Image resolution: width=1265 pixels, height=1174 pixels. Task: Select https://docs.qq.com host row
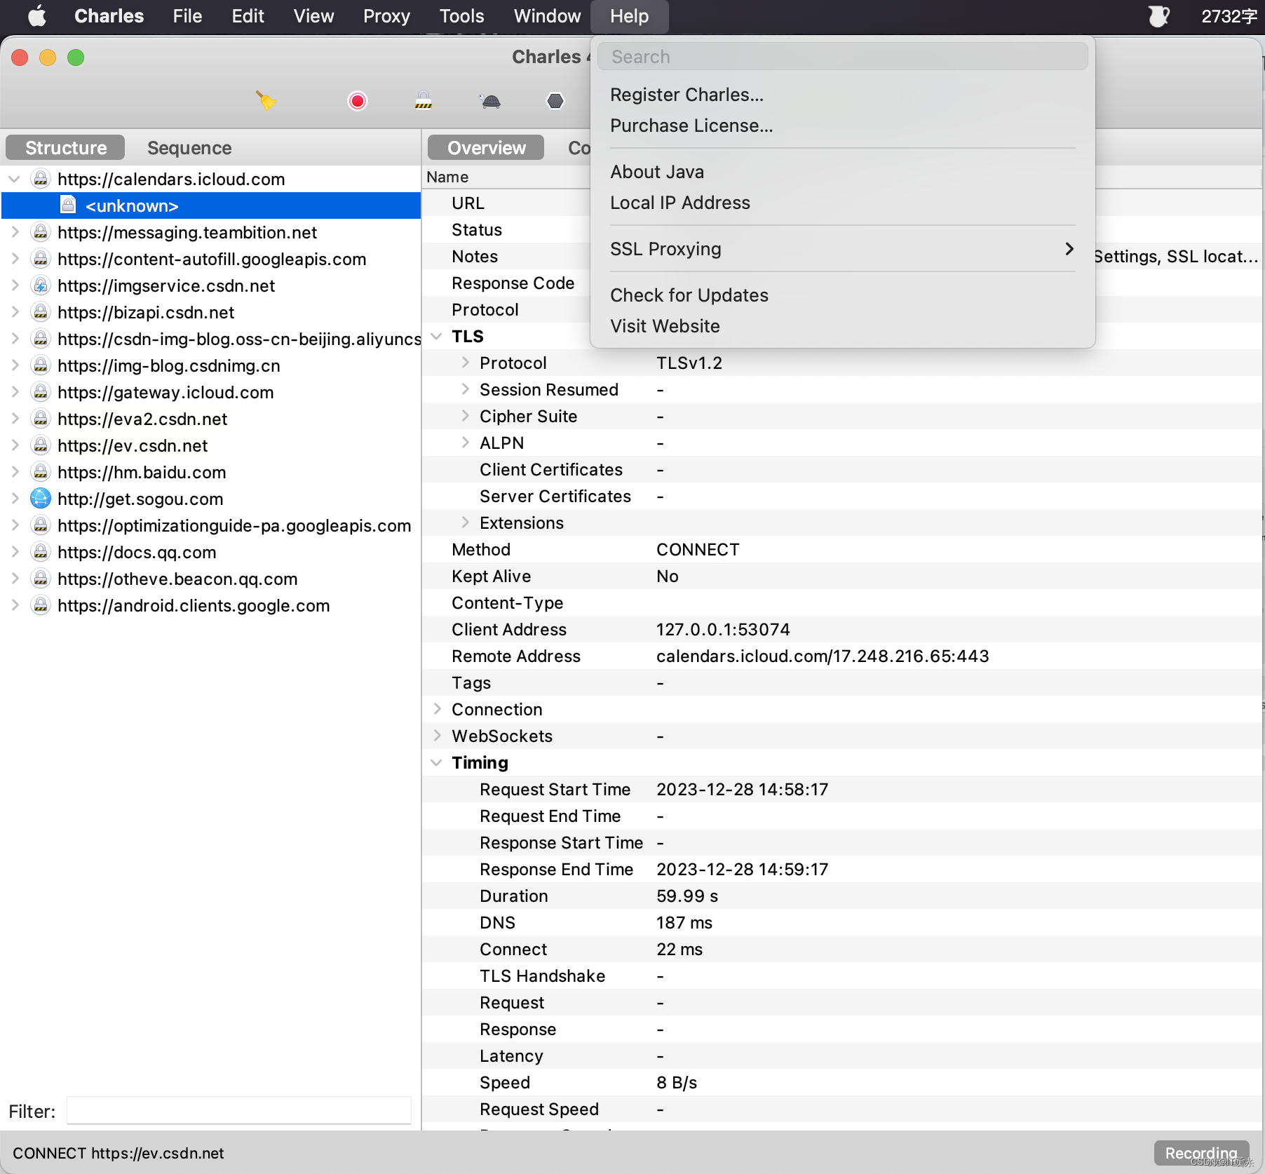tap(211, 552)
